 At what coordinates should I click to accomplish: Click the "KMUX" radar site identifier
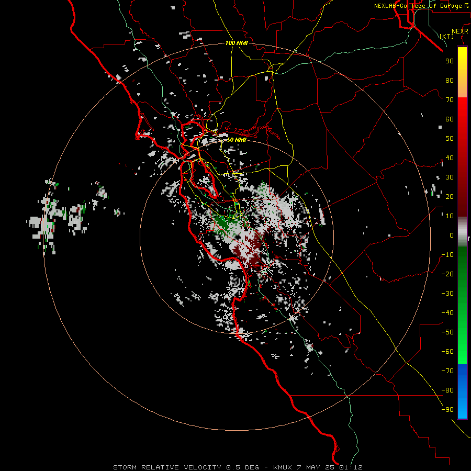click(x=283, y=467)
